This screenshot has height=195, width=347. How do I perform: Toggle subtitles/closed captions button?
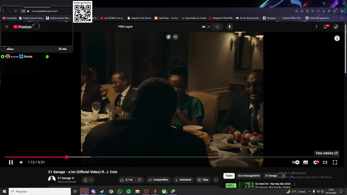point(306,162)
